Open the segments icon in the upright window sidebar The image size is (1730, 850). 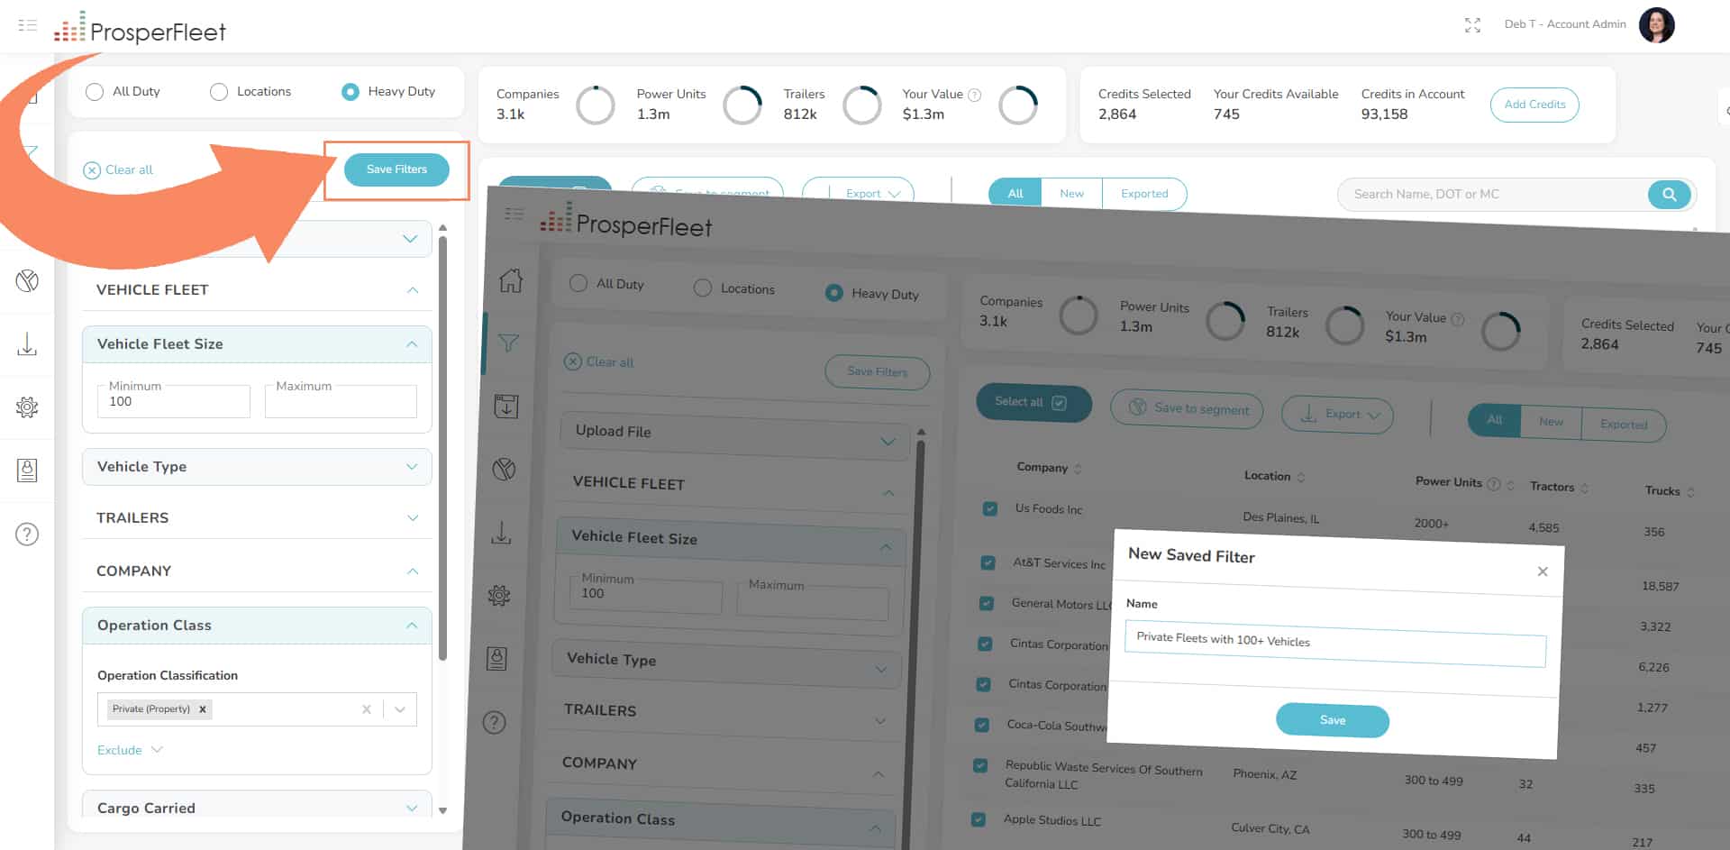(x=27, y=281)
